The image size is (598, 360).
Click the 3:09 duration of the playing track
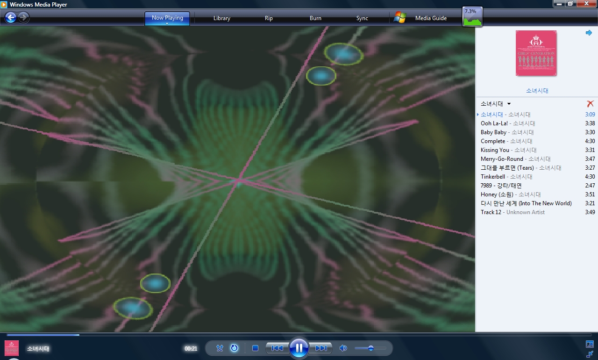click(590, 115)
